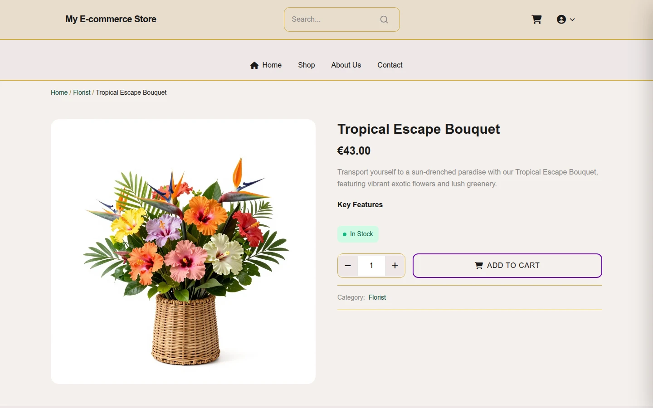
Task: Click the Key Features heading
Action: (x=360, y=205)
